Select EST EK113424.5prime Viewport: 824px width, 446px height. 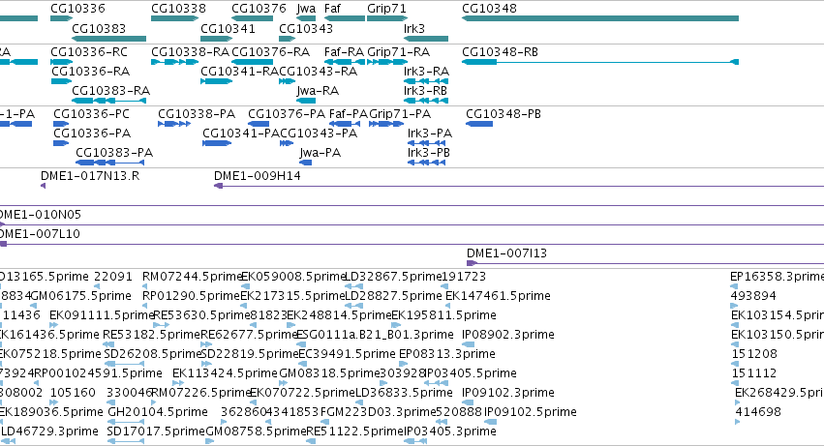[225, 374]
